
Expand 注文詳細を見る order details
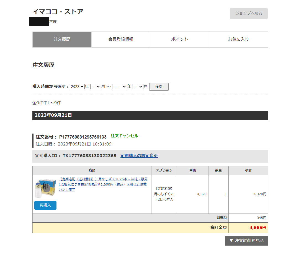click(x=246, y=241)
